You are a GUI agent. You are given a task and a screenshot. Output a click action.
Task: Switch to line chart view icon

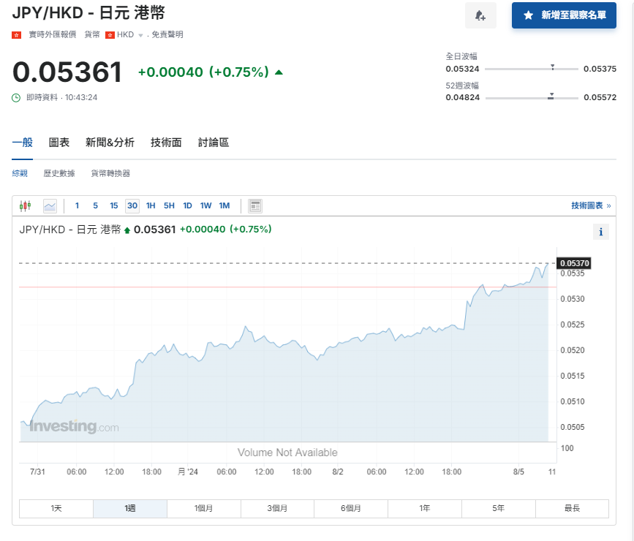[x=50, y=205]
